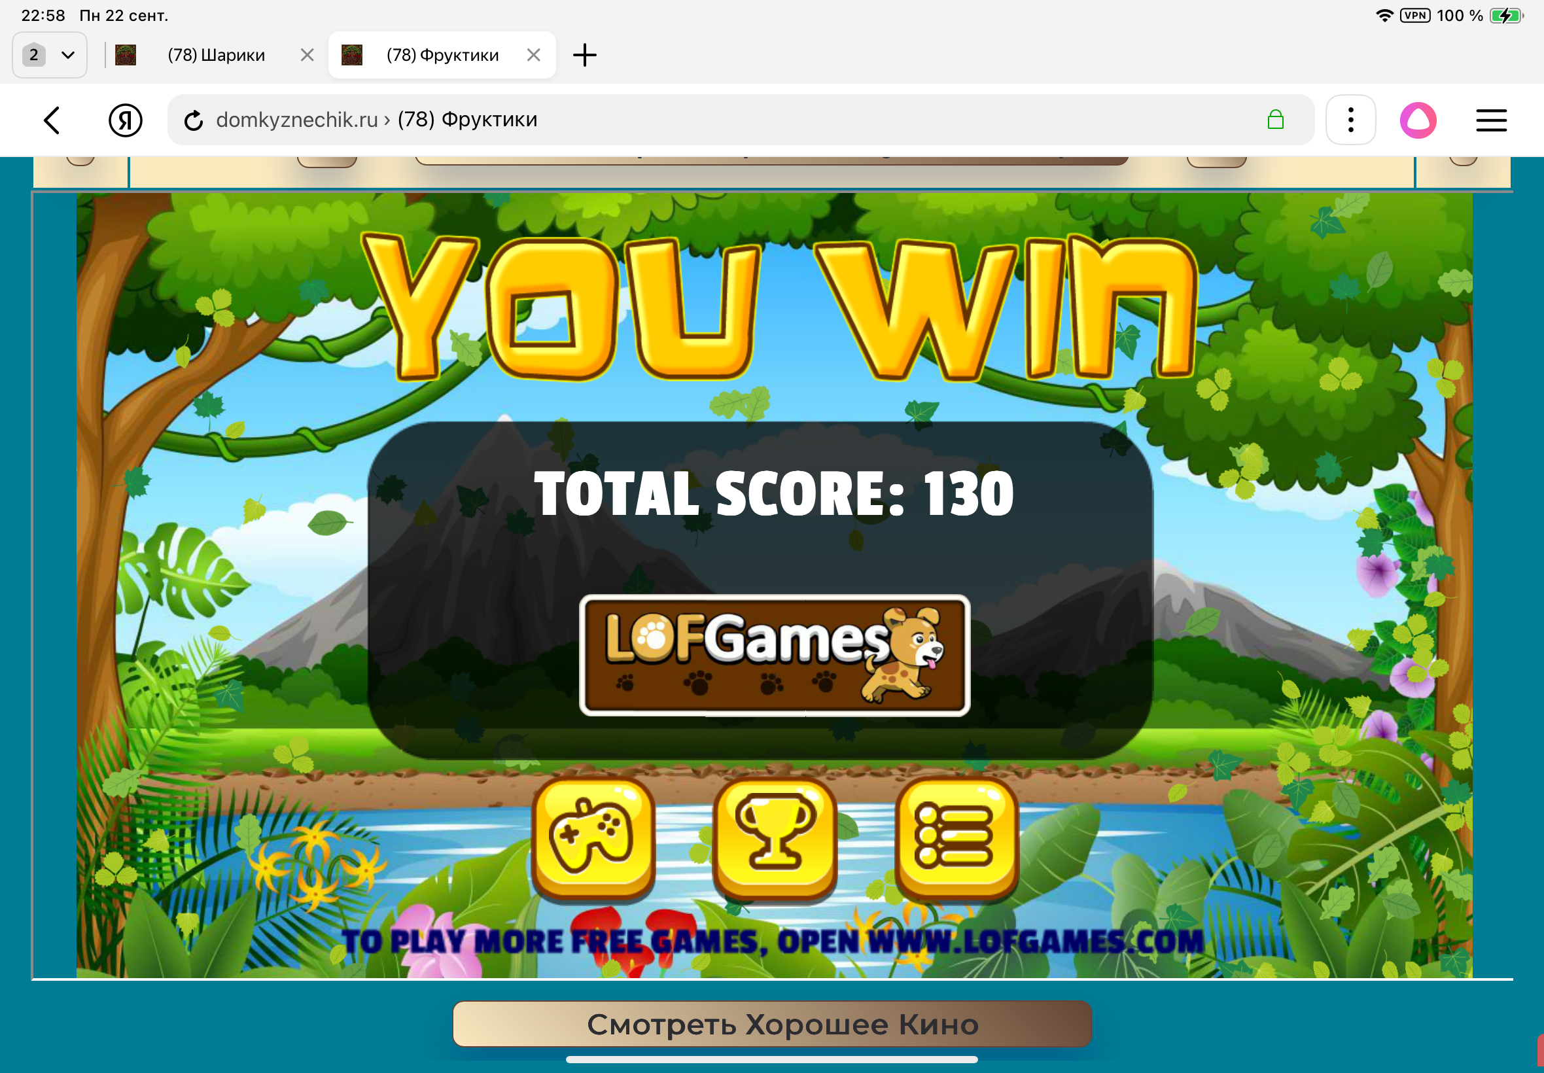The height and width of the screenshot is (1073, 1544).
Task: Open a new tab with plus button
Action: (x=584, y=55)
